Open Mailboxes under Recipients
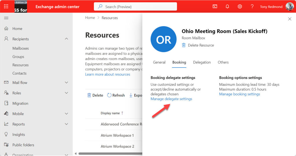The width and height of the screenshot is (296, 156). (x=21, y=48)
